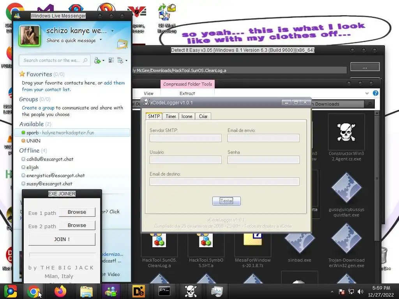
Task: Click the Explorer help question mark icon
Action: click(x=375, y=93)
